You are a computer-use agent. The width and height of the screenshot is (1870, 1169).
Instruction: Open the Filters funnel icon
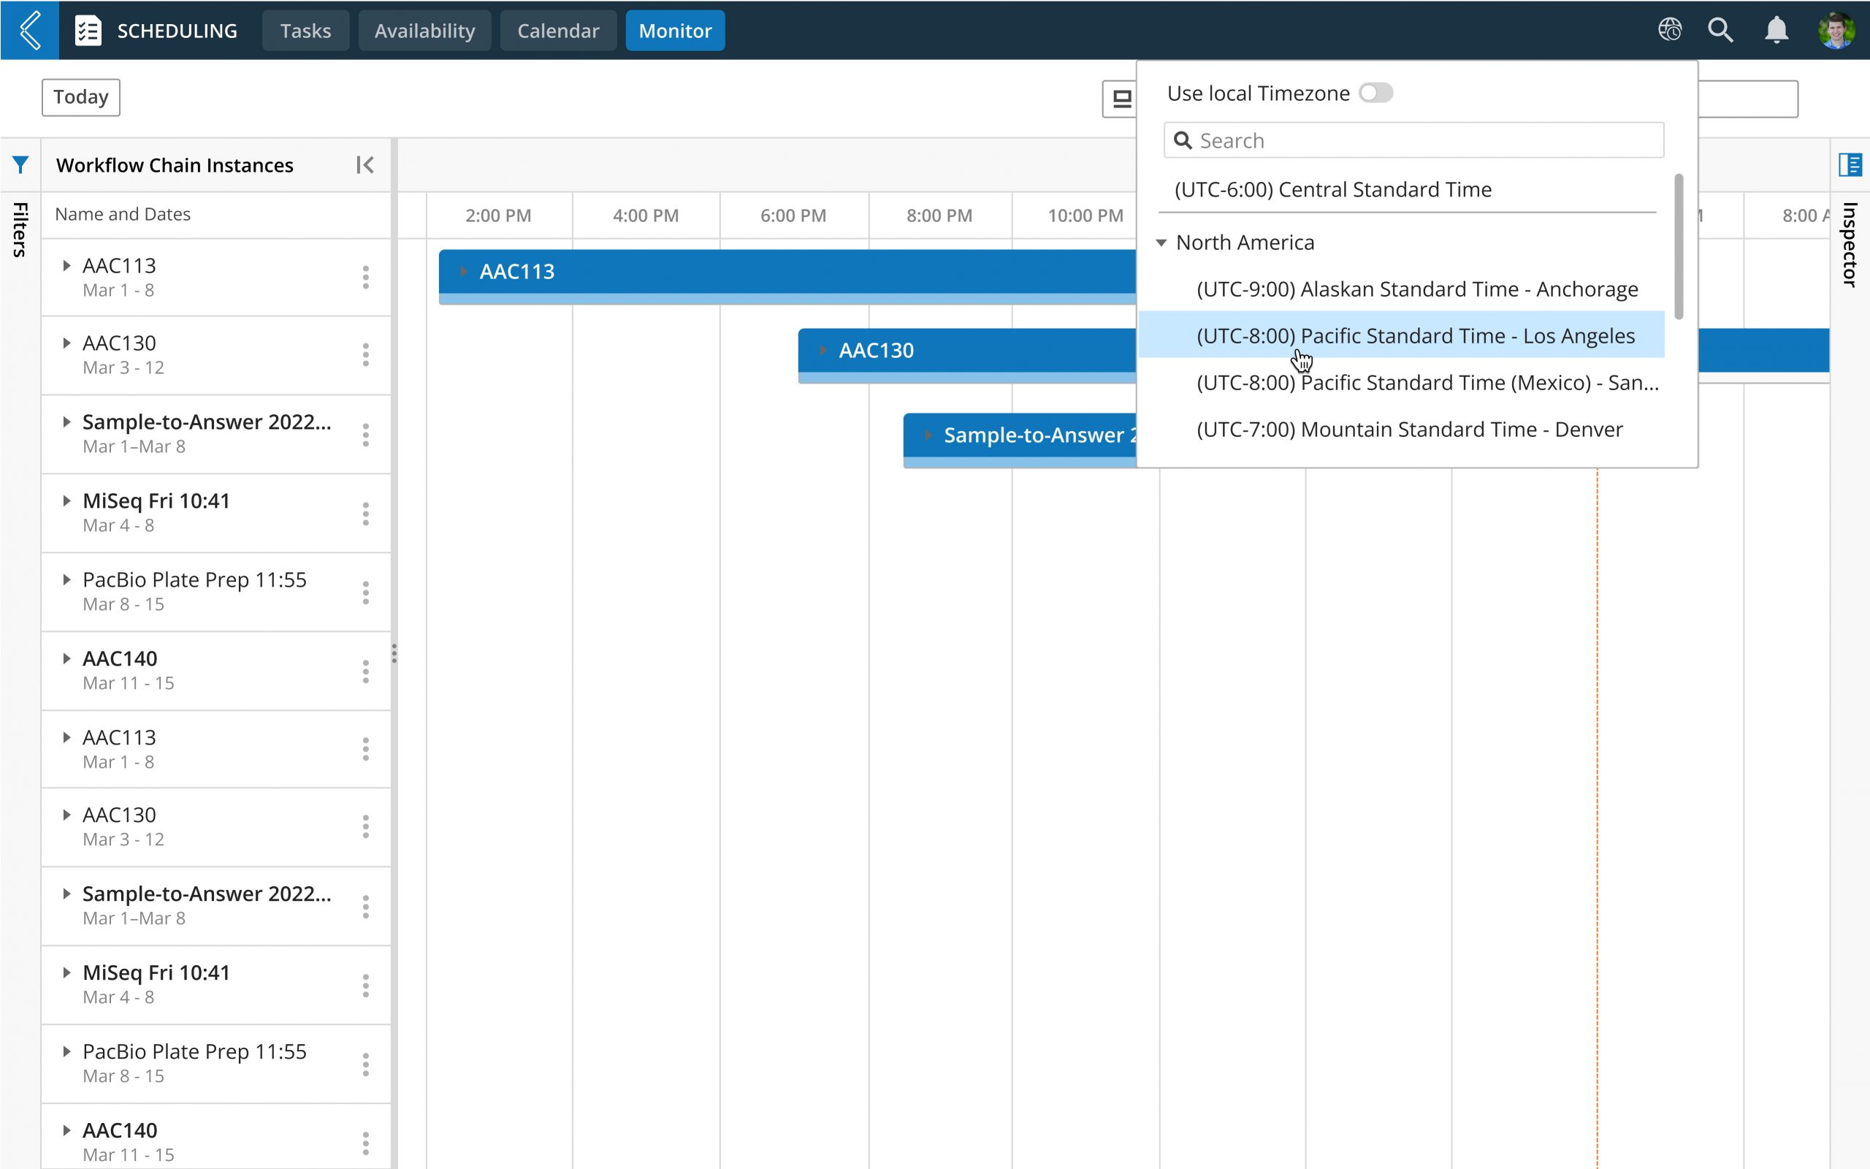coord(20,164)
